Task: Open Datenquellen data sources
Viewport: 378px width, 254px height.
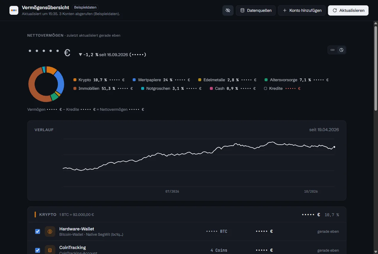Action: (x=256, y=10)
